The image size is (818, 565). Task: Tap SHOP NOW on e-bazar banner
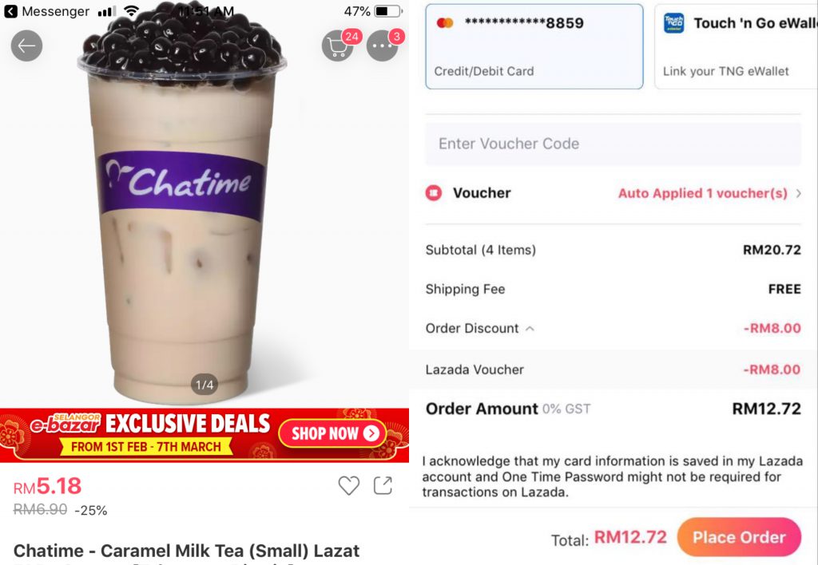tap(333, 433)
